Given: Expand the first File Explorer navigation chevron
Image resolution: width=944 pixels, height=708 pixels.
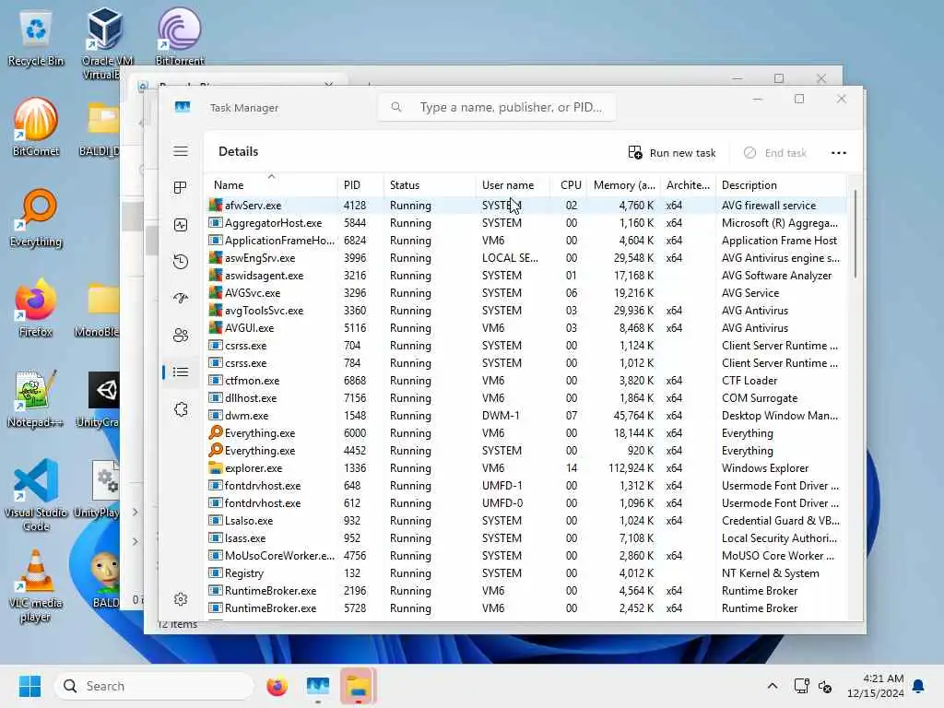Looking at the screenshot, I should (136, 512).
